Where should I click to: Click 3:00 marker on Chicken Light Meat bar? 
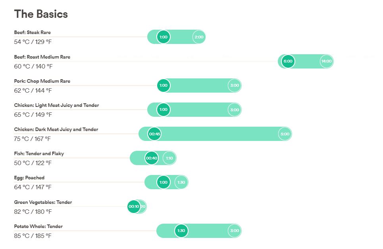coord(235,110)
